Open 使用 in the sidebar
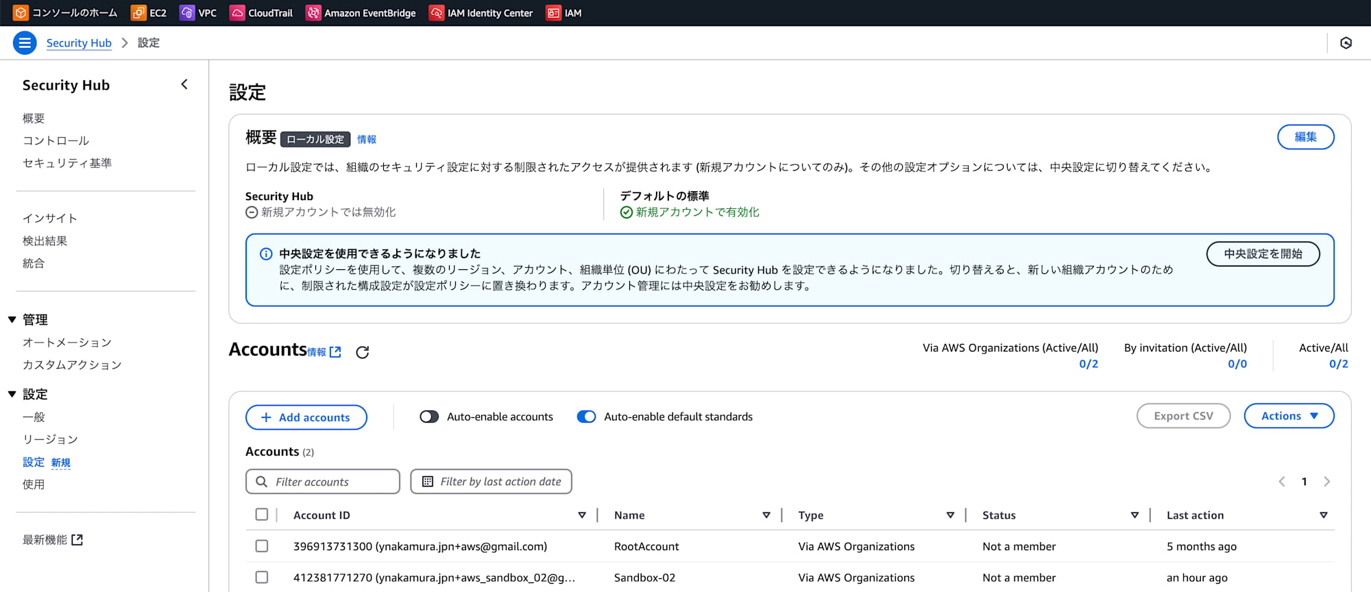 34,484
